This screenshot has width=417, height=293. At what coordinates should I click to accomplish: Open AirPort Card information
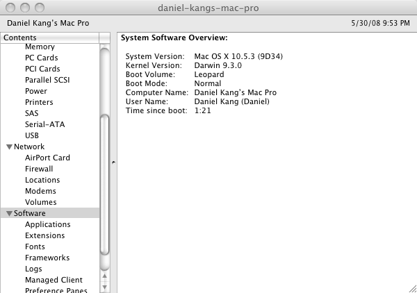coord(47,158)
